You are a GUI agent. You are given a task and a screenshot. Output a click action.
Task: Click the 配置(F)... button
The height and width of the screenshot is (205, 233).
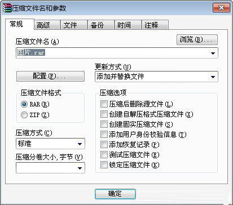[50, 76]
